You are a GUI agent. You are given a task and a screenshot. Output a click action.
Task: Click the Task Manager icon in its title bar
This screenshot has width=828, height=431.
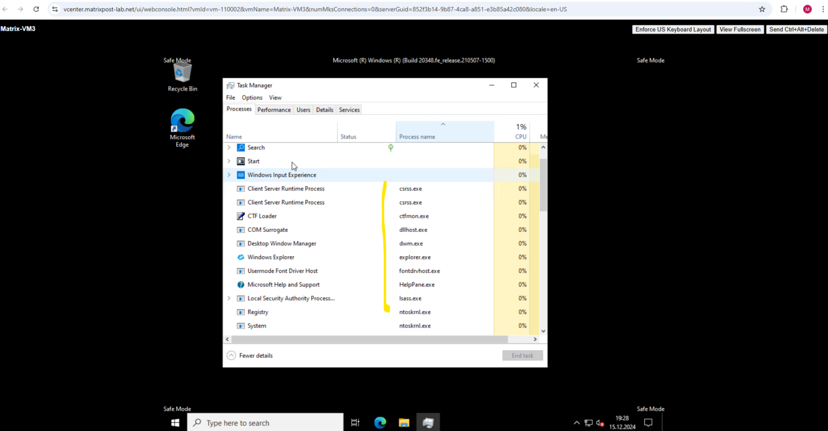click(231, 85)
